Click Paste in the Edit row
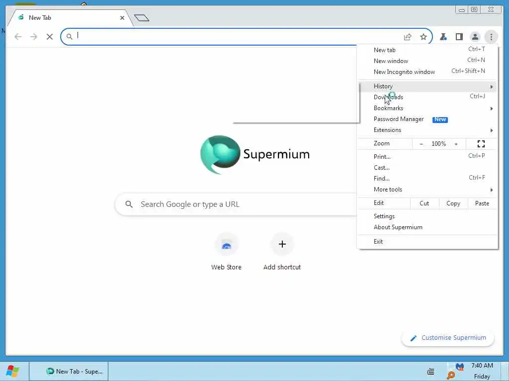Viewport: 509px width, 381px height. tap(482, 203)
